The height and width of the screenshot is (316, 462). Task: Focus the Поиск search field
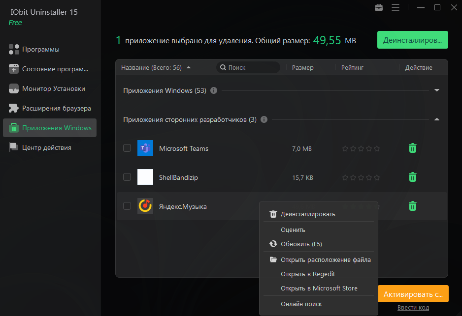click(248, 67)
